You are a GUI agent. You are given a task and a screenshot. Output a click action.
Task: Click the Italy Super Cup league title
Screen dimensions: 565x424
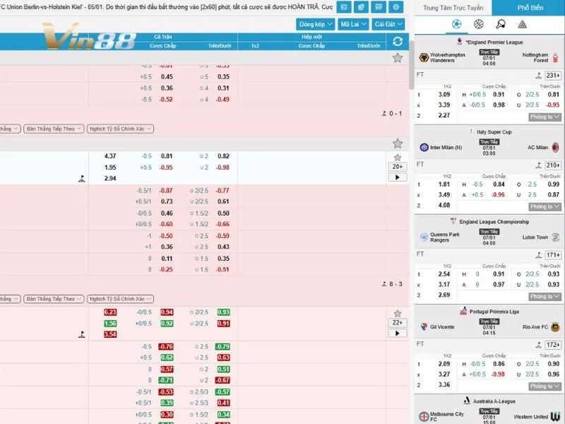coord(494,132)
